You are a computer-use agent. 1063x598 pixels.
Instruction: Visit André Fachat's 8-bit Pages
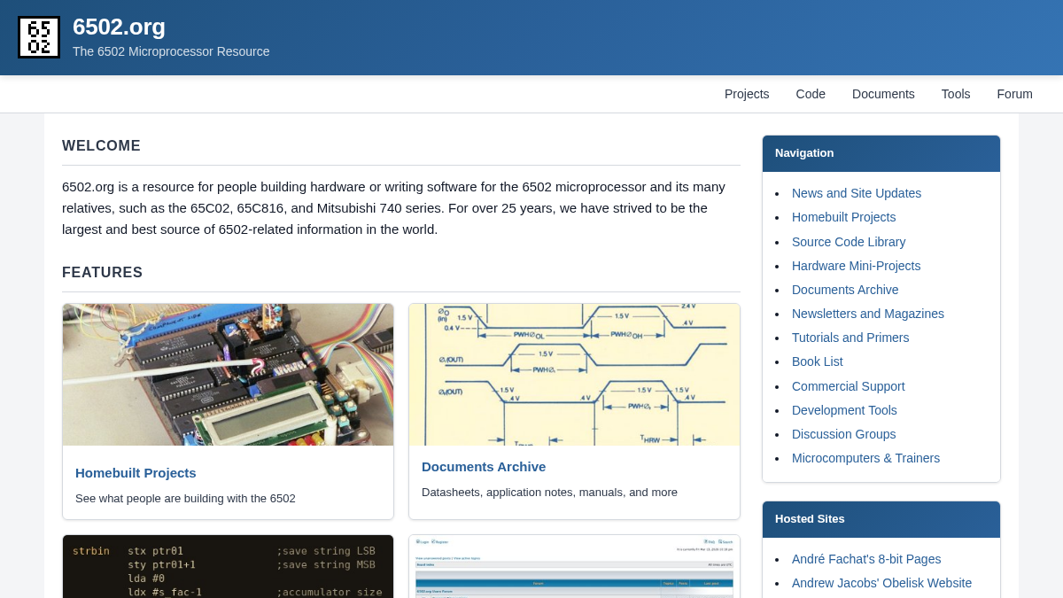coord(866,559)
